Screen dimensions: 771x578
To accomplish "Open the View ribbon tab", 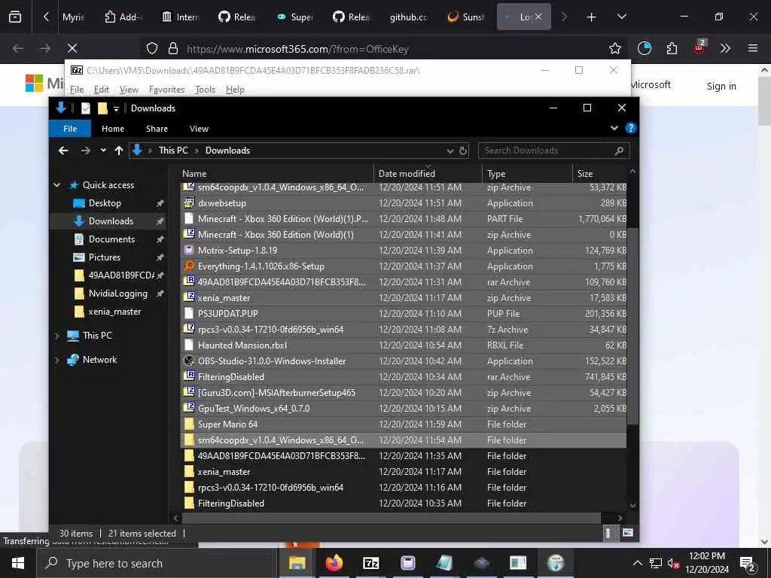I will point(199,128).
